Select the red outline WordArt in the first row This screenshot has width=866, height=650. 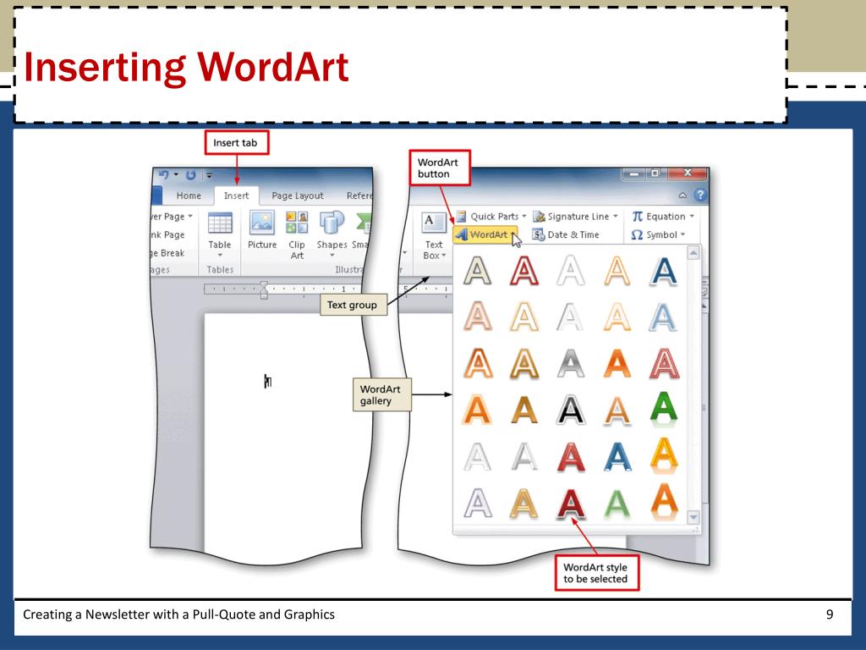(523, 271)
